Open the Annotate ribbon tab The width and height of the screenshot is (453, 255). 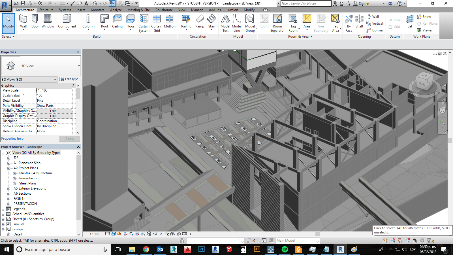coord(97,10)
